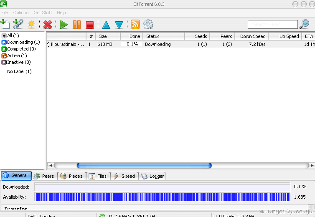Viewport: 315px width, 217px height.
Task: Move torrent up the queue with the up arrow
Action: (106, 25)
